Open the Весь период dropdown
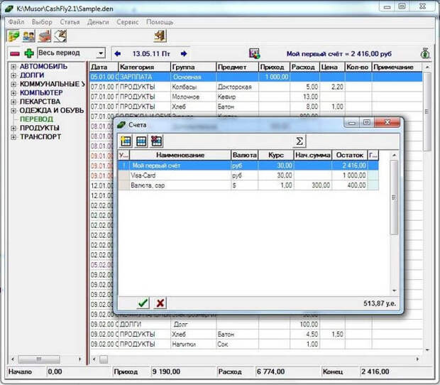The width and height of the screenshot is (440, 385). point(100,53)
